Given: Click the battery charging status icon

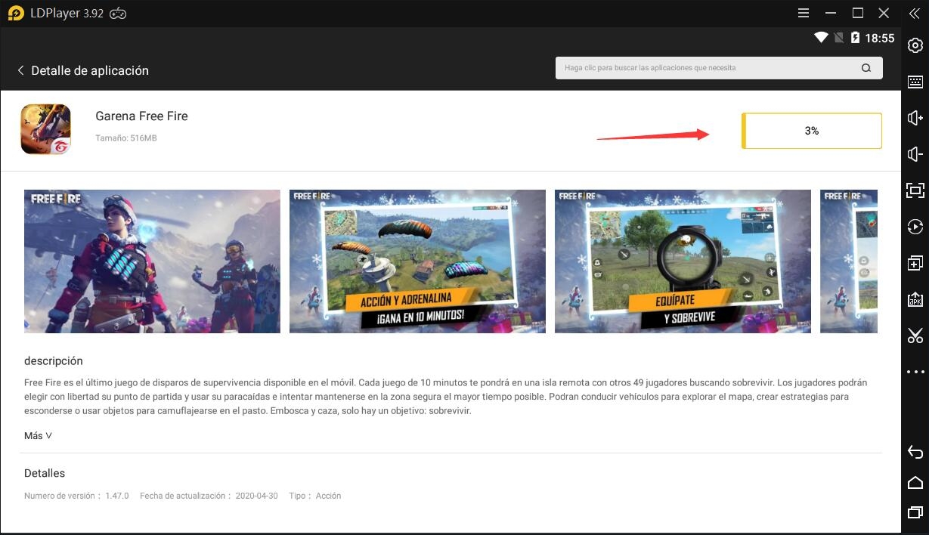Looking at the screenshot, I should click(856, 38).
